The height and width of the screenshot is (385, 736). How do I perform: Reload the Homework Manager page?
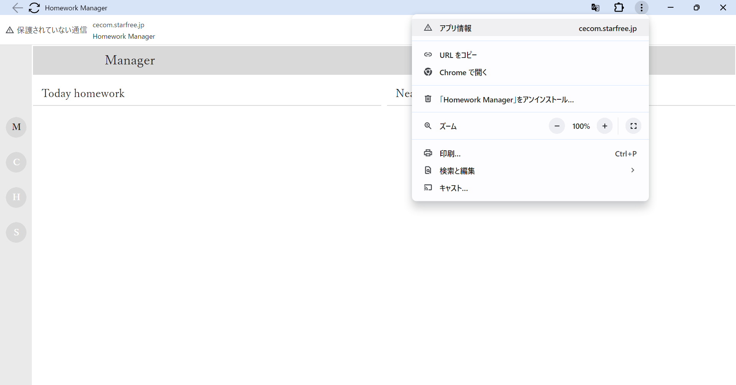pos(35,8)
